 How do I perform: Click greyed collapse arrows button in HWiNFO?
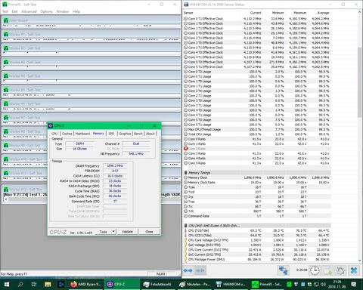(x=200, y=270)
